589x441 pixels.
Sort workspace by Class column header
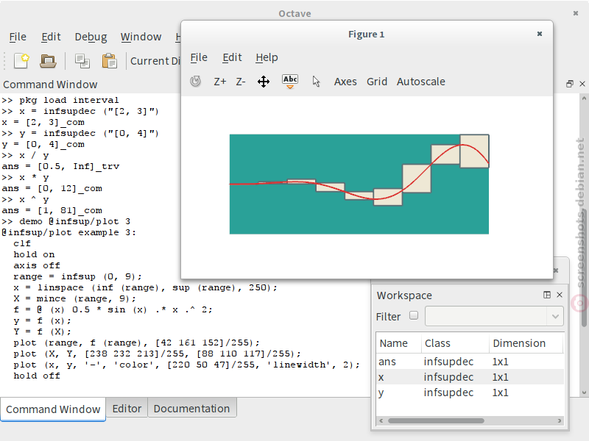tap(455, 343)
